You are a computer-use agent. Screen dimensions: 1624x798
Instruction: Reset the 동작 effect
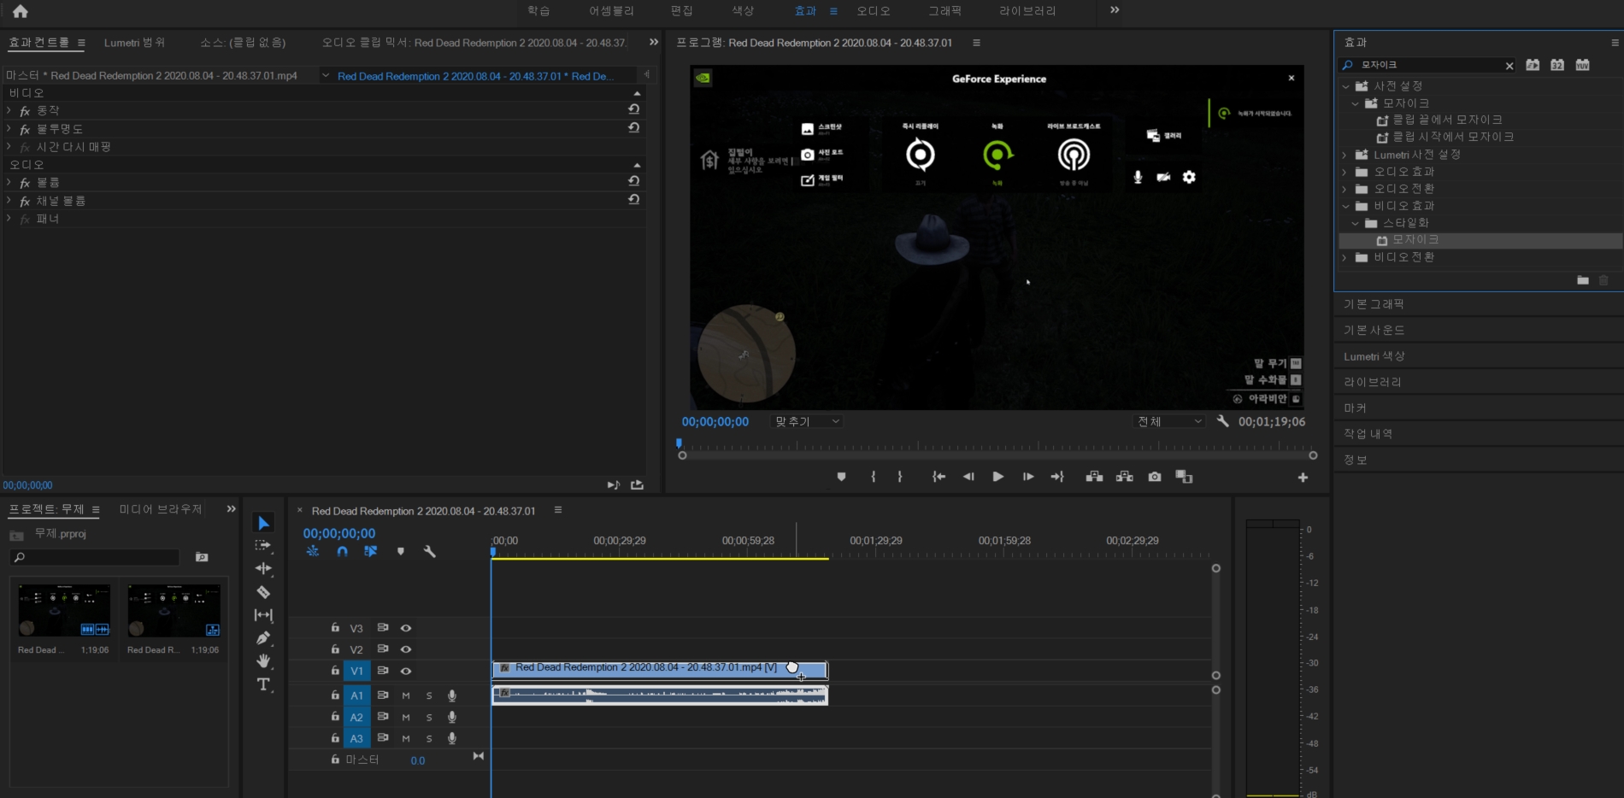pos(633,109)
